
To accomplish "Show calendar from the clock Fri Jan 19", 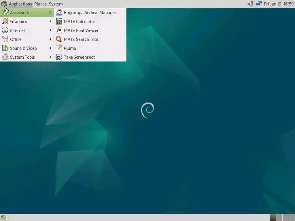I will coord(279,4).
